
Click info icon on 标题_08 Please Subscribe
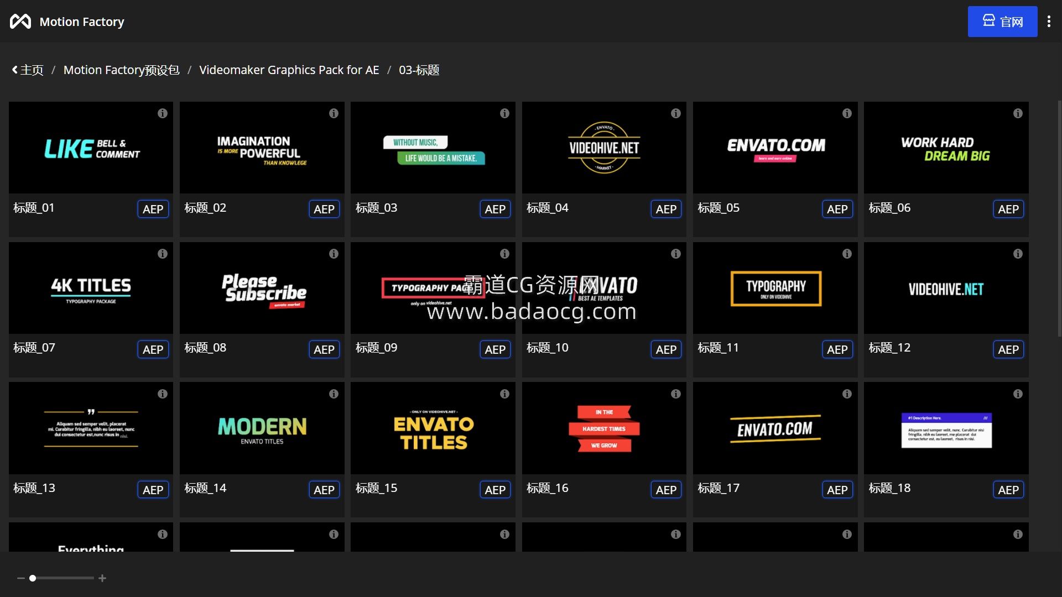pyautogui.click(x=334, y=254)
